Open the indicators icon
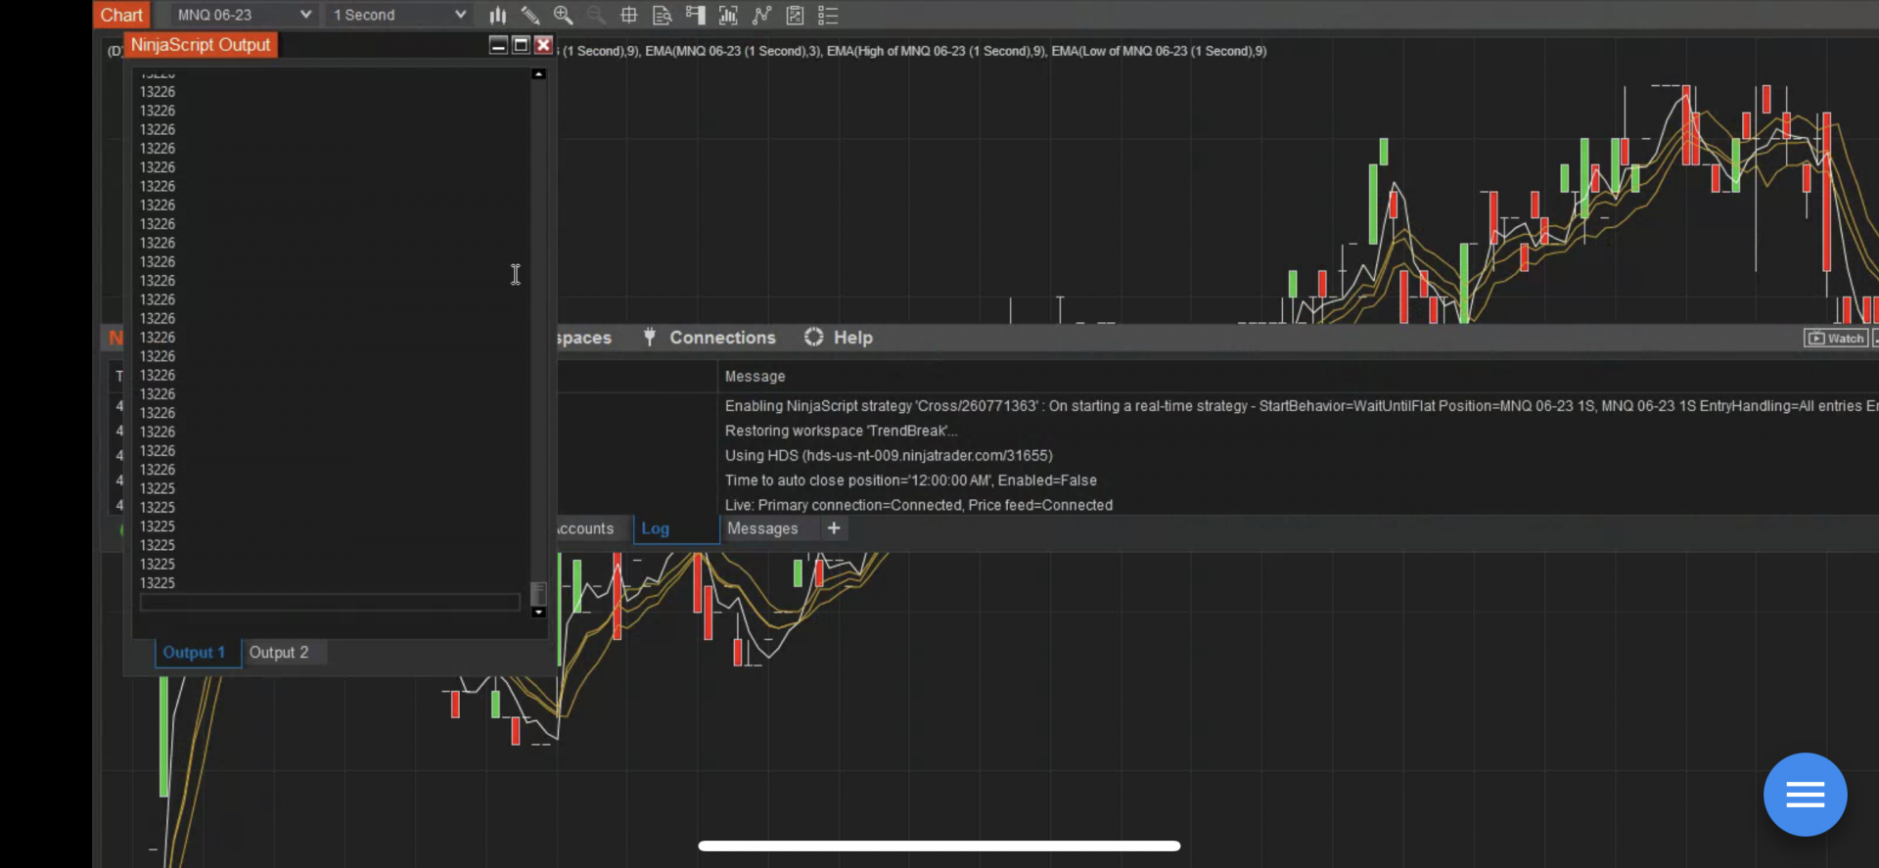The height and width of the screenshot is (868, 1879). coord(728,15)
